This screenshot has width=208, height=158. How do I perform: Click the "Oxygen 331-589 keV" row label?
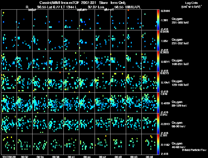pyautogui.click(x=180, y=21)
